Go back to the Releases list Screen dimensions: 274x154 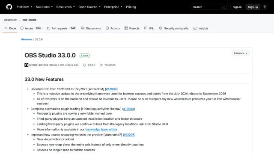(x=27, y=39)
